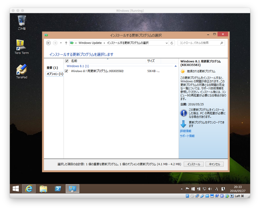Click the Windows Update window title icon
The width and height of the screenshot is (260, 210).
(x=46, y=35)
